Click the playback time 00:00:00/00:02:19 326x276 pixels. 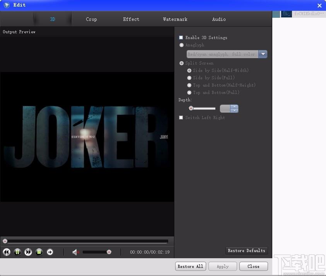[150, 252]
